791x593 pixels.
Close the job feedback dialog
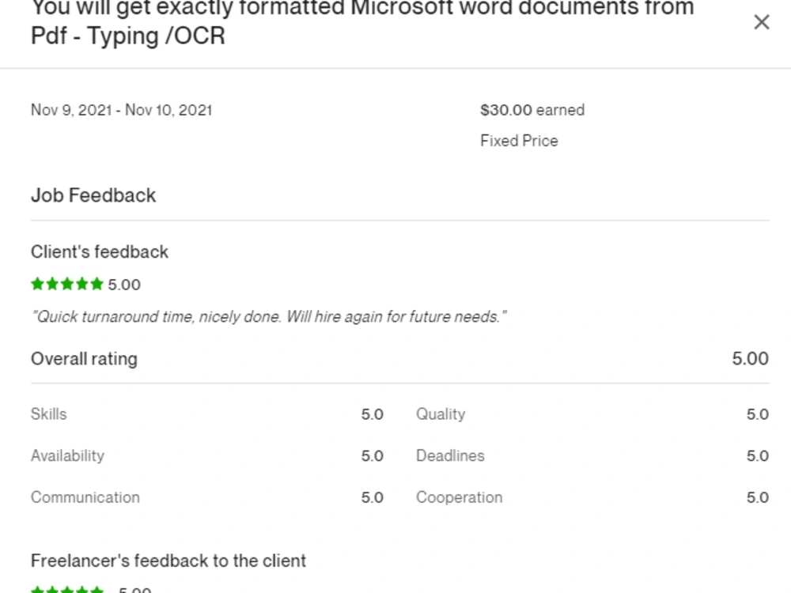(x=762, y=22)
